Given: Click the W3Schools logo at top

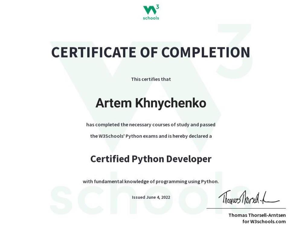Looking at the screenshot, I should point(151,13).
